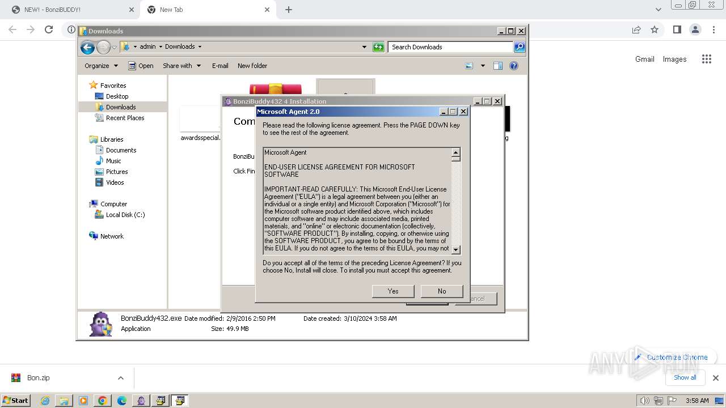Open the address bar history dropdown
The width and height of the screenshot is (726, 408).
364,47
